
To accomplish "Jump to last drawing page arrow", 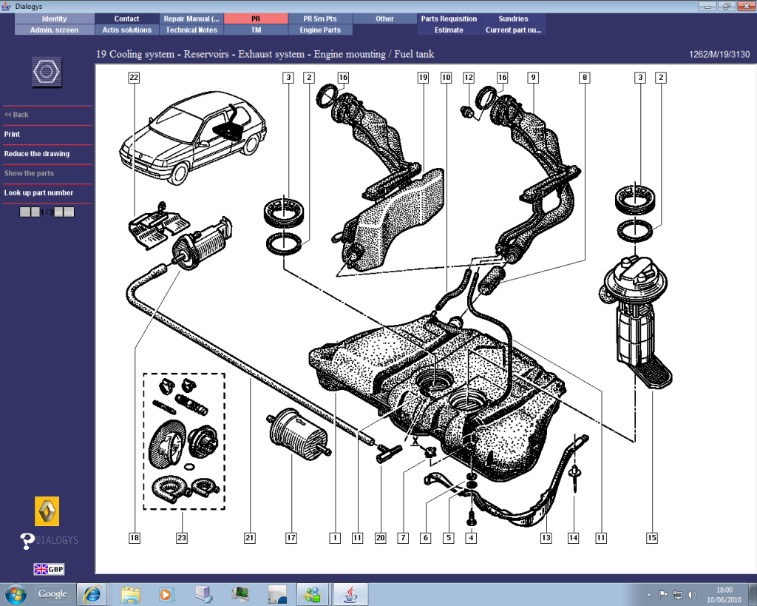I will 69,212.
